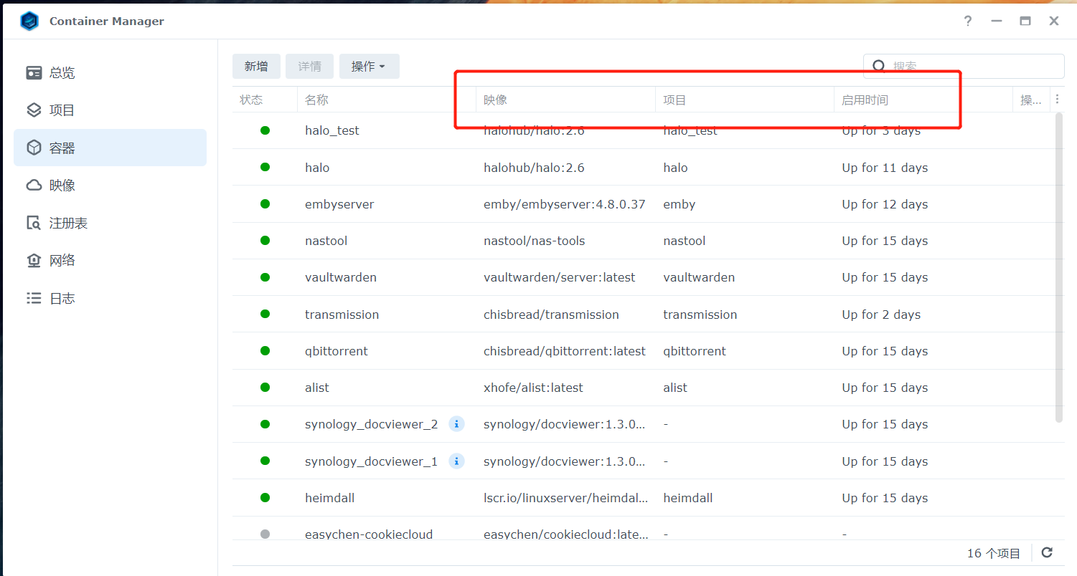Sort by 名称 column header
Image resolution: width=1077 pixels, height=576 pixels.
(x=387, y=100)
